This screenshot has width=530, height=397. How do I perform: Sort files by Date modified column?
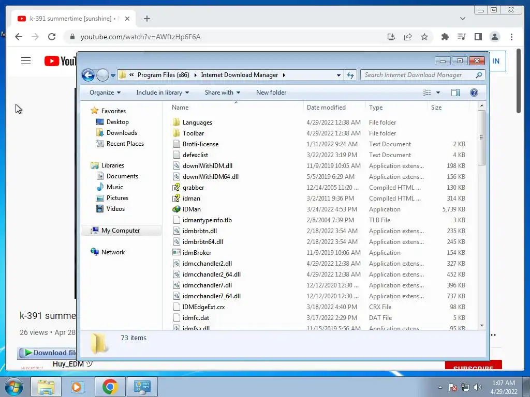click(x=326, y=108)
